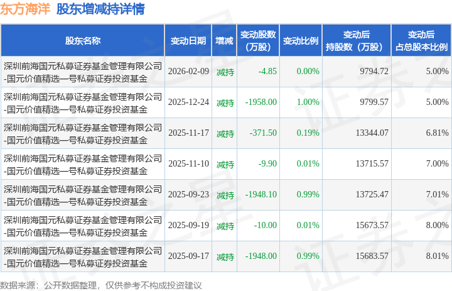Click the 0.99% ratio in the 2025-09-17 row
The height and width of the screenshot is (291, 452).
308,256
